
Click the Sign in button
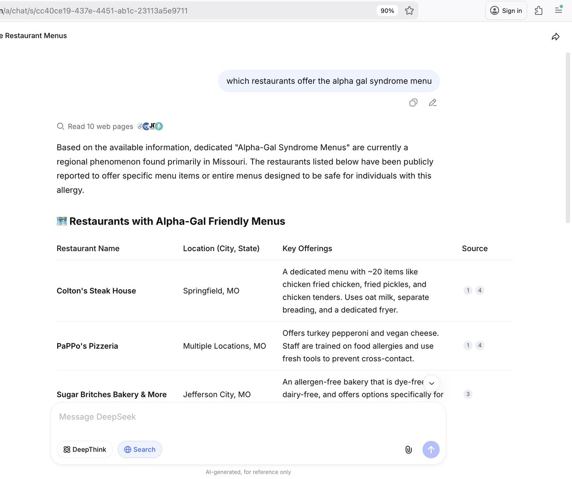tap(506, 10)
